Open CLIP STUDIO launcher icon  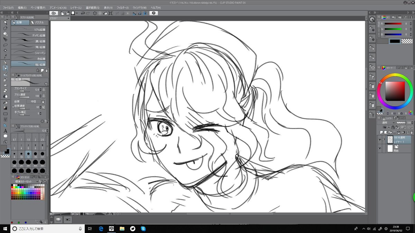(x=54, y=13)
